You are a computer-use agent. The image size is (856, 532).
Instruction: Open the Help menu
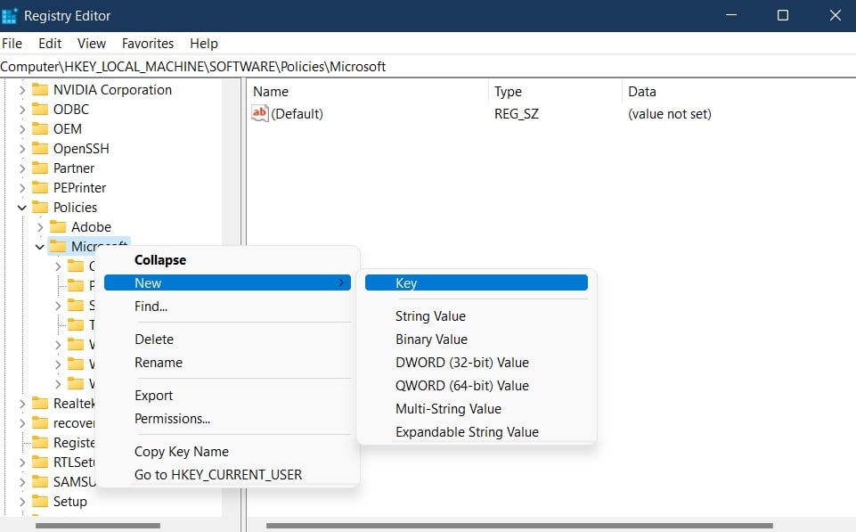(x=204, y=44)
